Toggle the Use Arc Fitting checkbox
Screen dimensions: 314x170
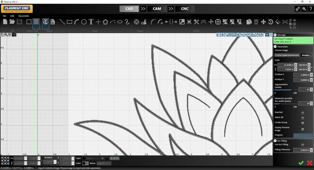(303, 145)
